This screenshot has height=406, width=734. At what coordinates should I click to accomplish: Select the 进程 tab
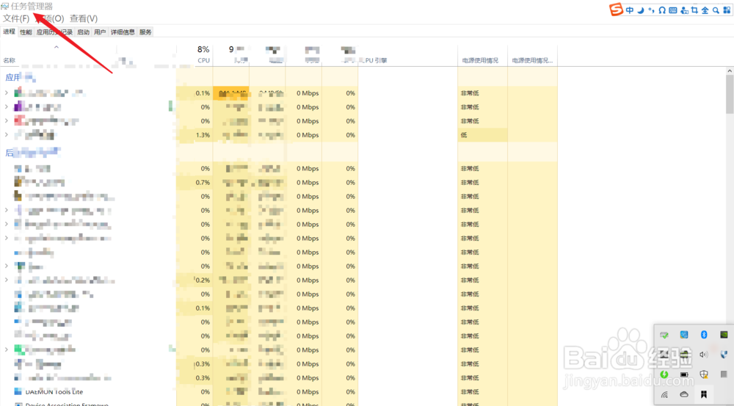(10, 32)
